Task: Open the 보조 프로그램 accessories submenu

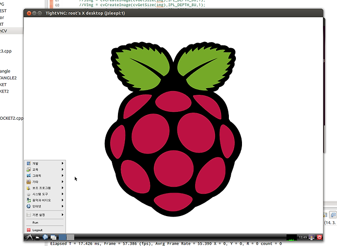Action: click(x=45, y=188)
